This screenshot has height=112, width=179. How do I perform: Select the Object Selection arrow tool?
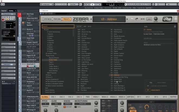pos(126,4)
